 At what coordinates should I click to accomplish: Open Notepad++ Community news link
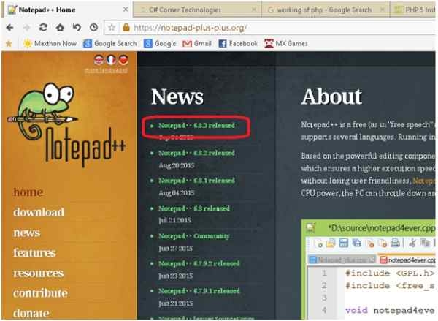point(194,236)
